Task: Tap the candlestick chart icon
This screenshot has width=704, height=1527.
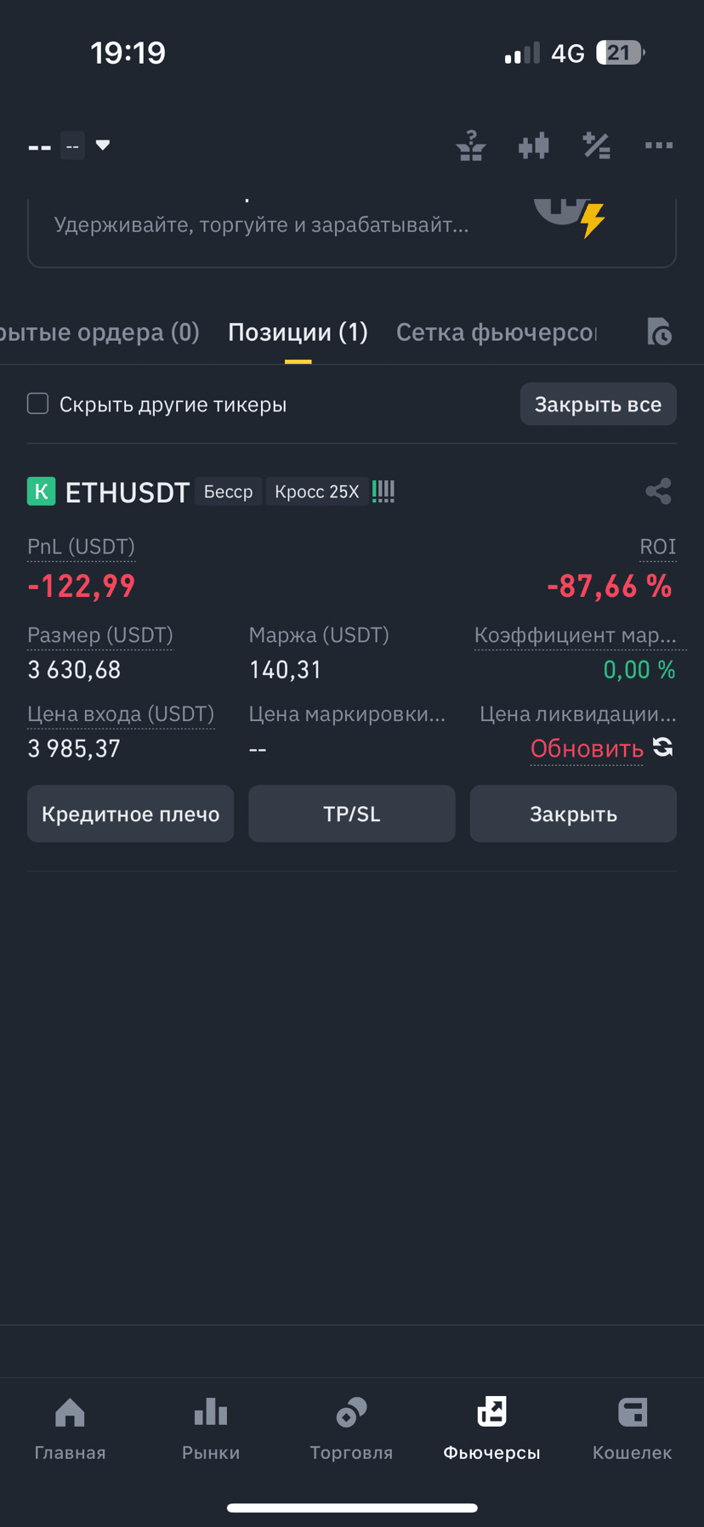Action: tap(533, 146)
